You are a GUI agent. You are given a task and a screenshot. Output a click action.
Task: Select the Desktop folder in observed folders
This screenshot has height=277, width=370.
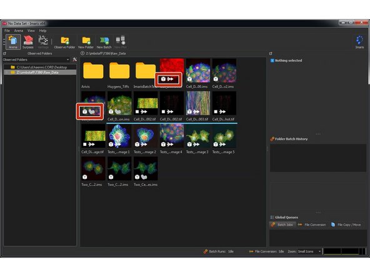[x=40, y=67]
